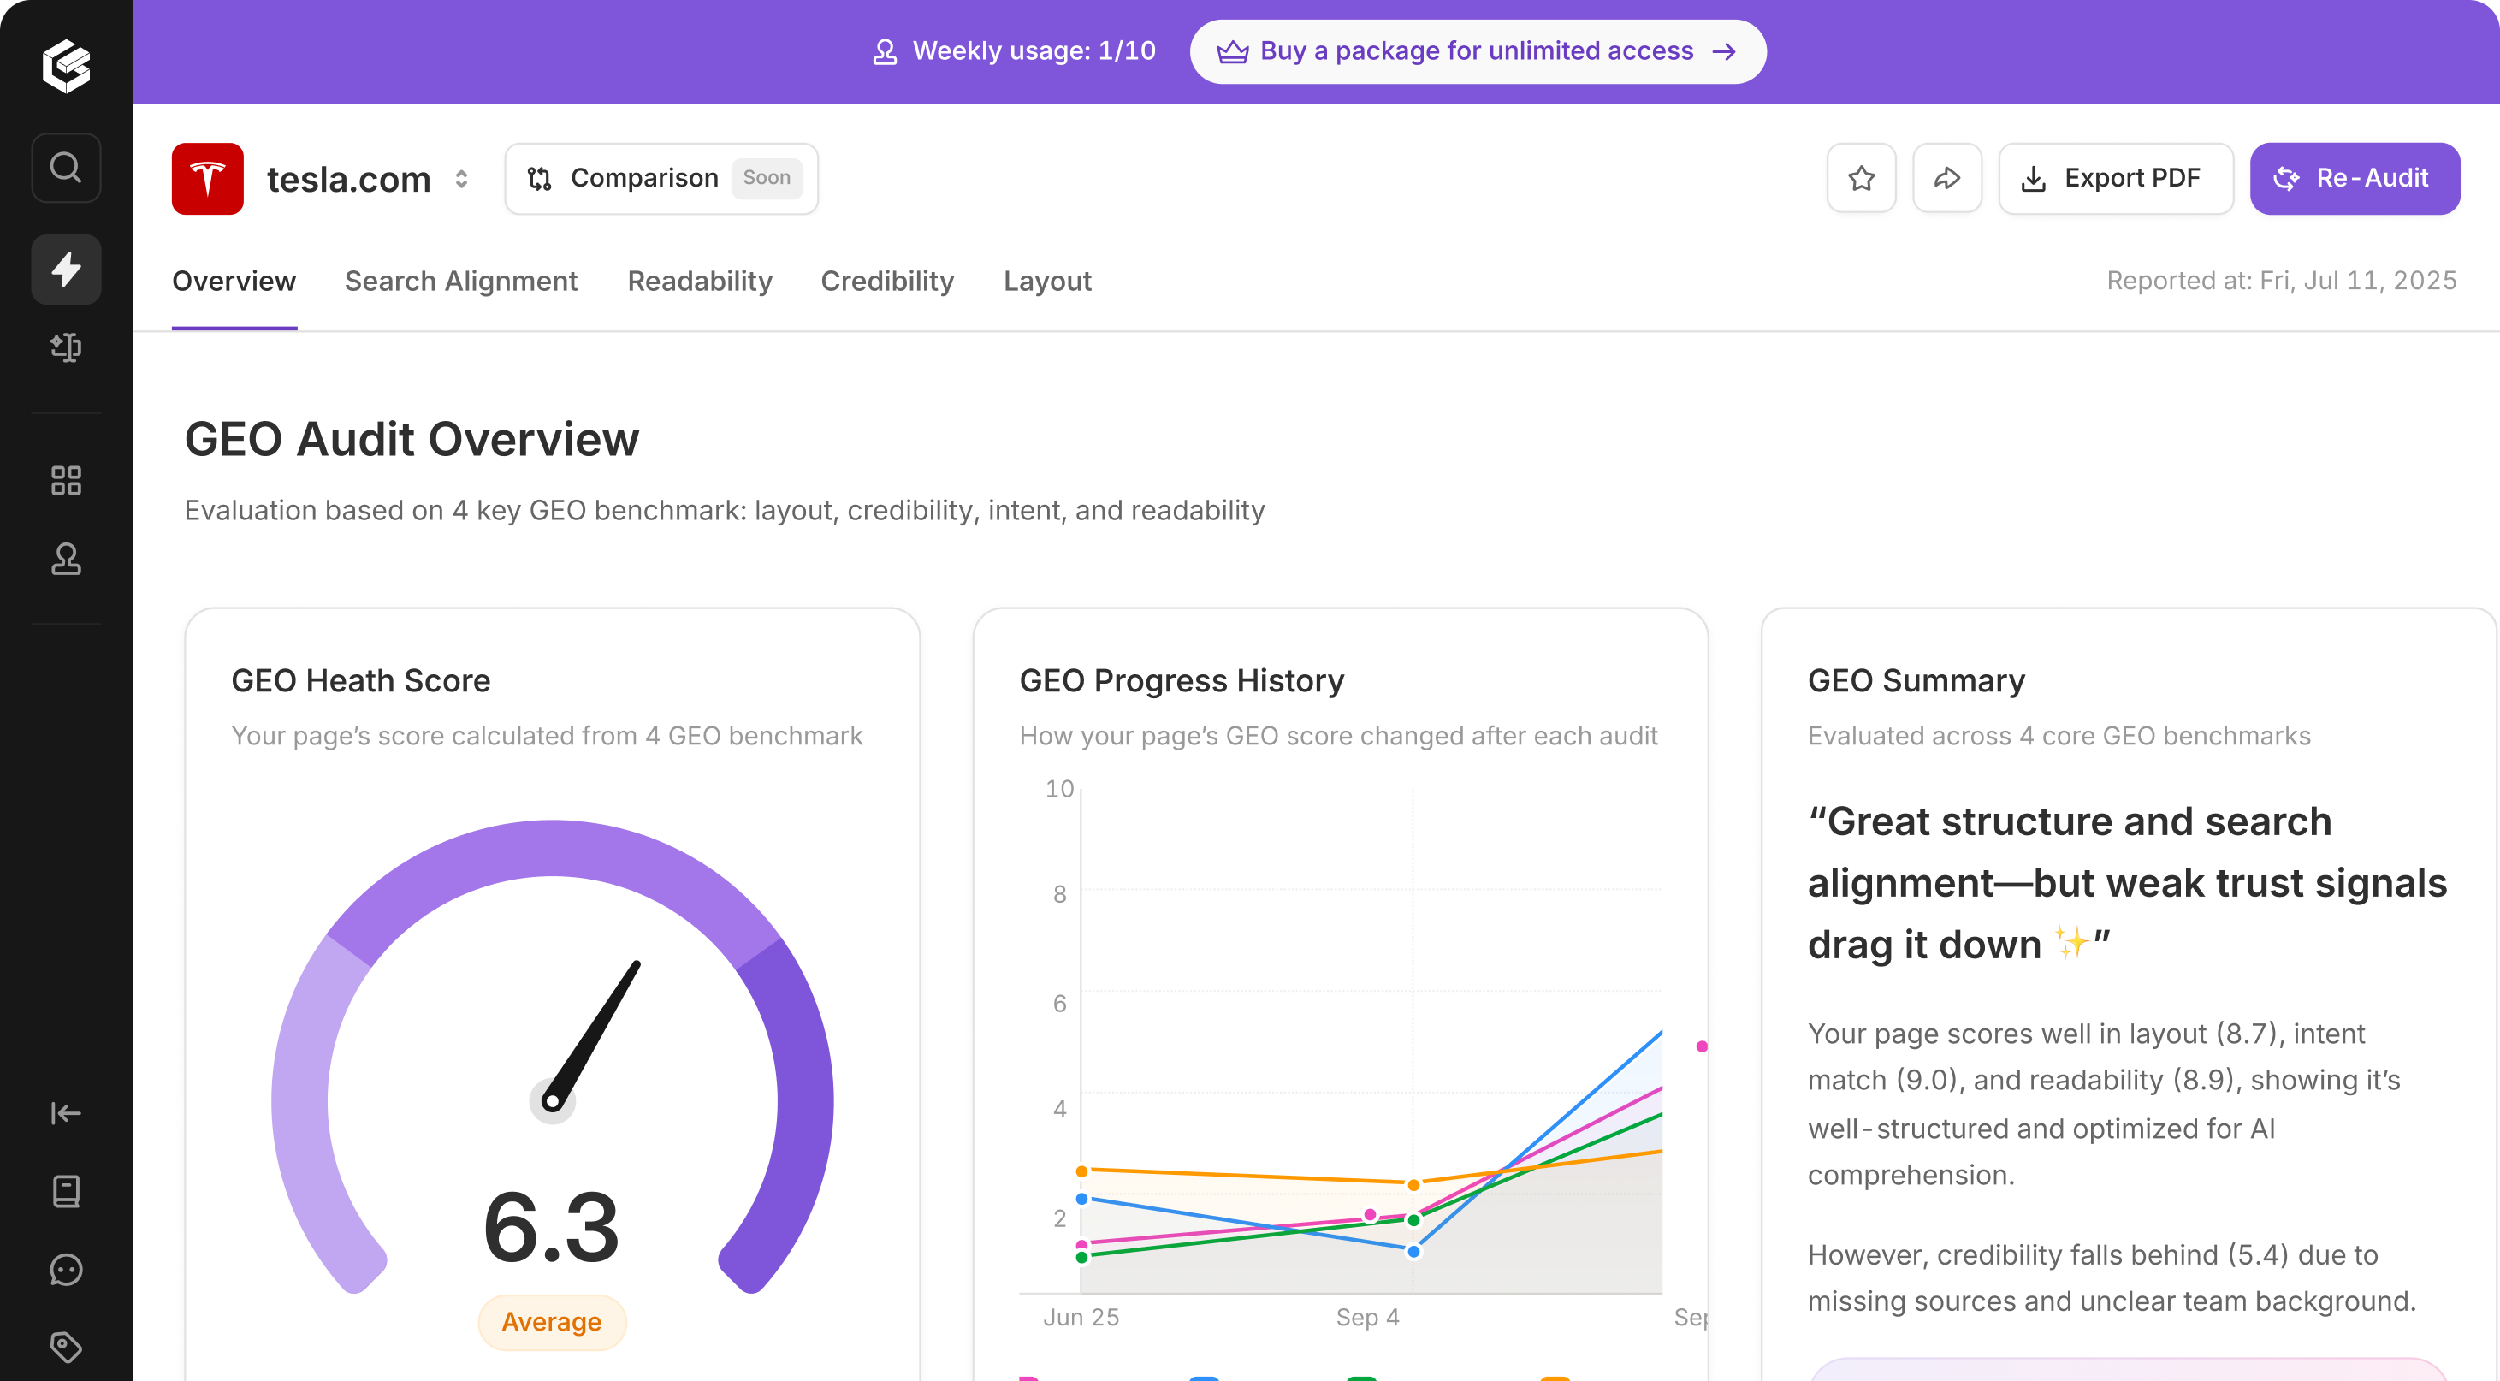This screenshot has height=1381, width=2500.
Task: Click the search icon in sidebar
Action: pos(66,168)
